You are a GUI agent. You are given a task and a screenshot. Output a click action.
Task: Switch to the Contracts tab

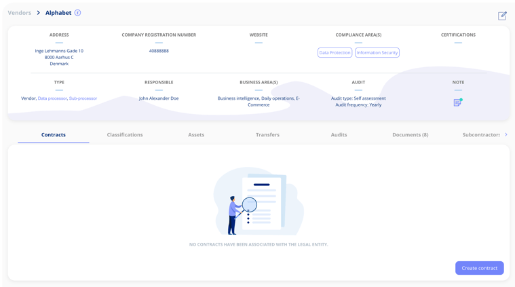54,135
